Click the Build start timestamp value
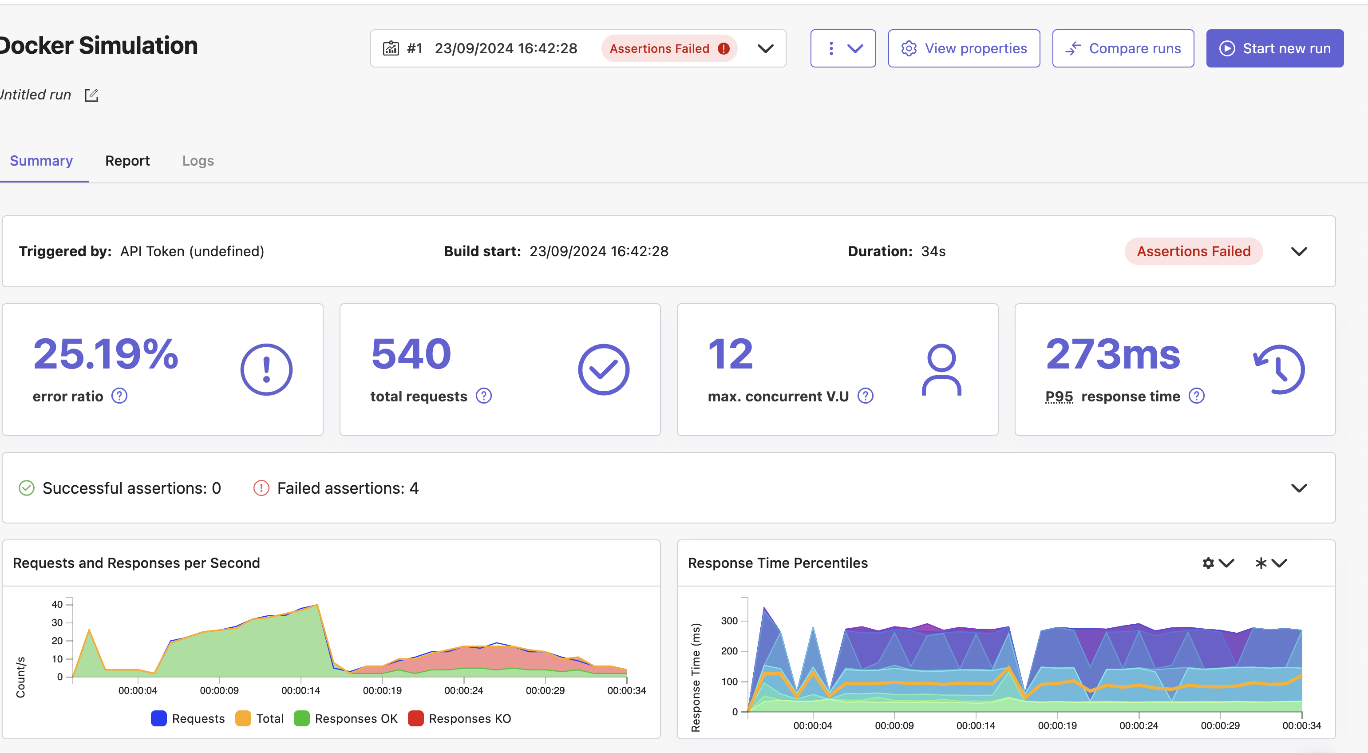This screenshot has width=1368, height=753. [x=599, y=251]
